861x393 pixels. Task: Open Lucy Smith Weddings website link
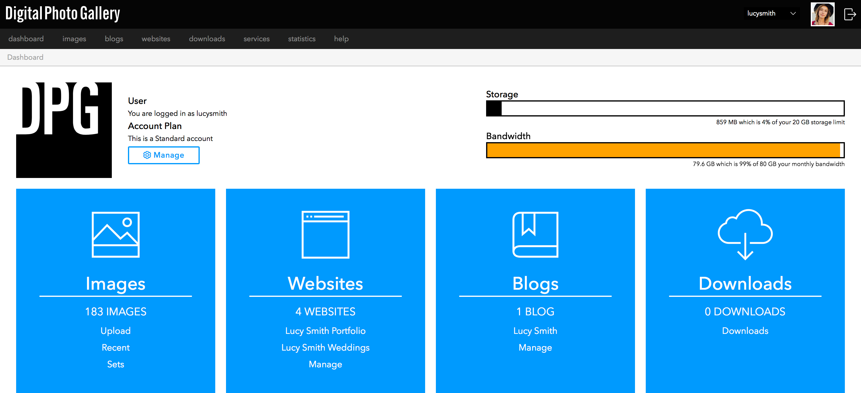[325, 347]
